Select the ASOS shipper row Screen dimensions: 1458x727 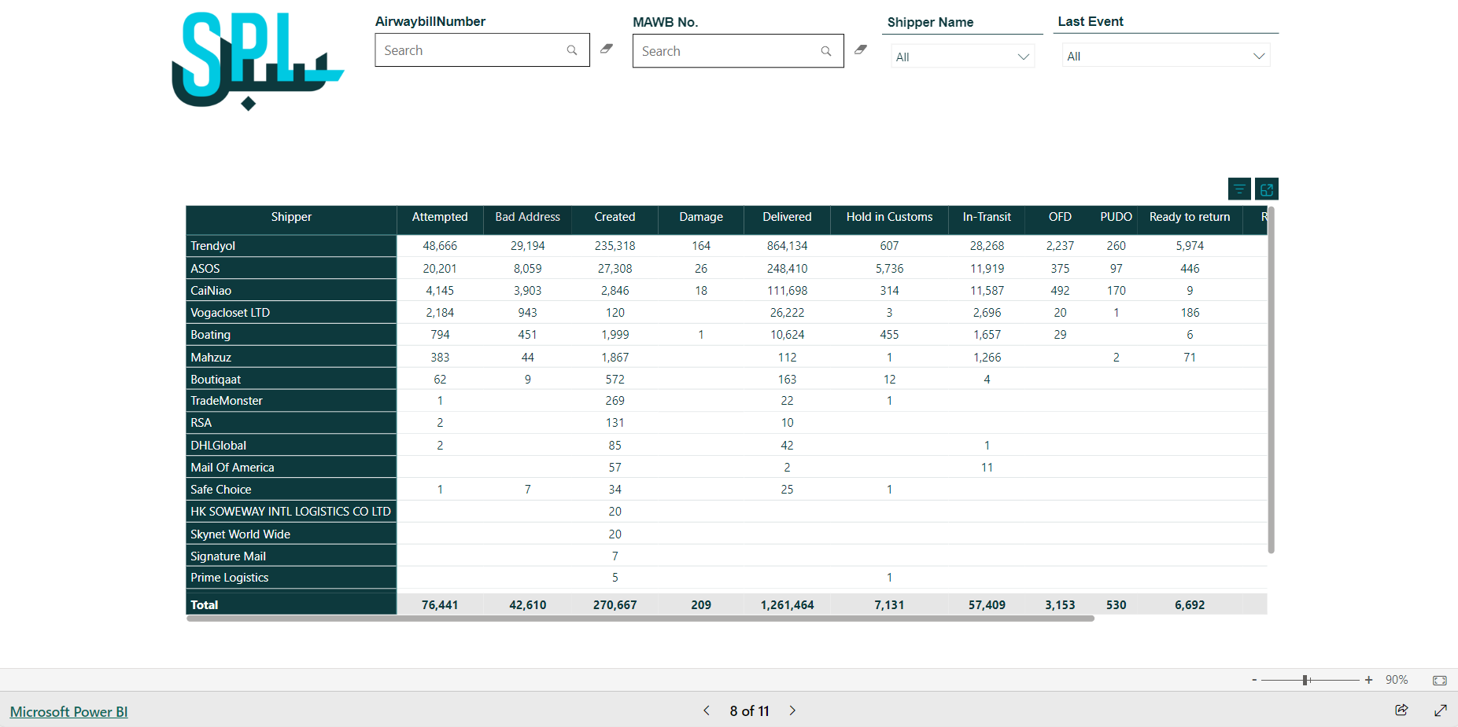pos(291,268)
